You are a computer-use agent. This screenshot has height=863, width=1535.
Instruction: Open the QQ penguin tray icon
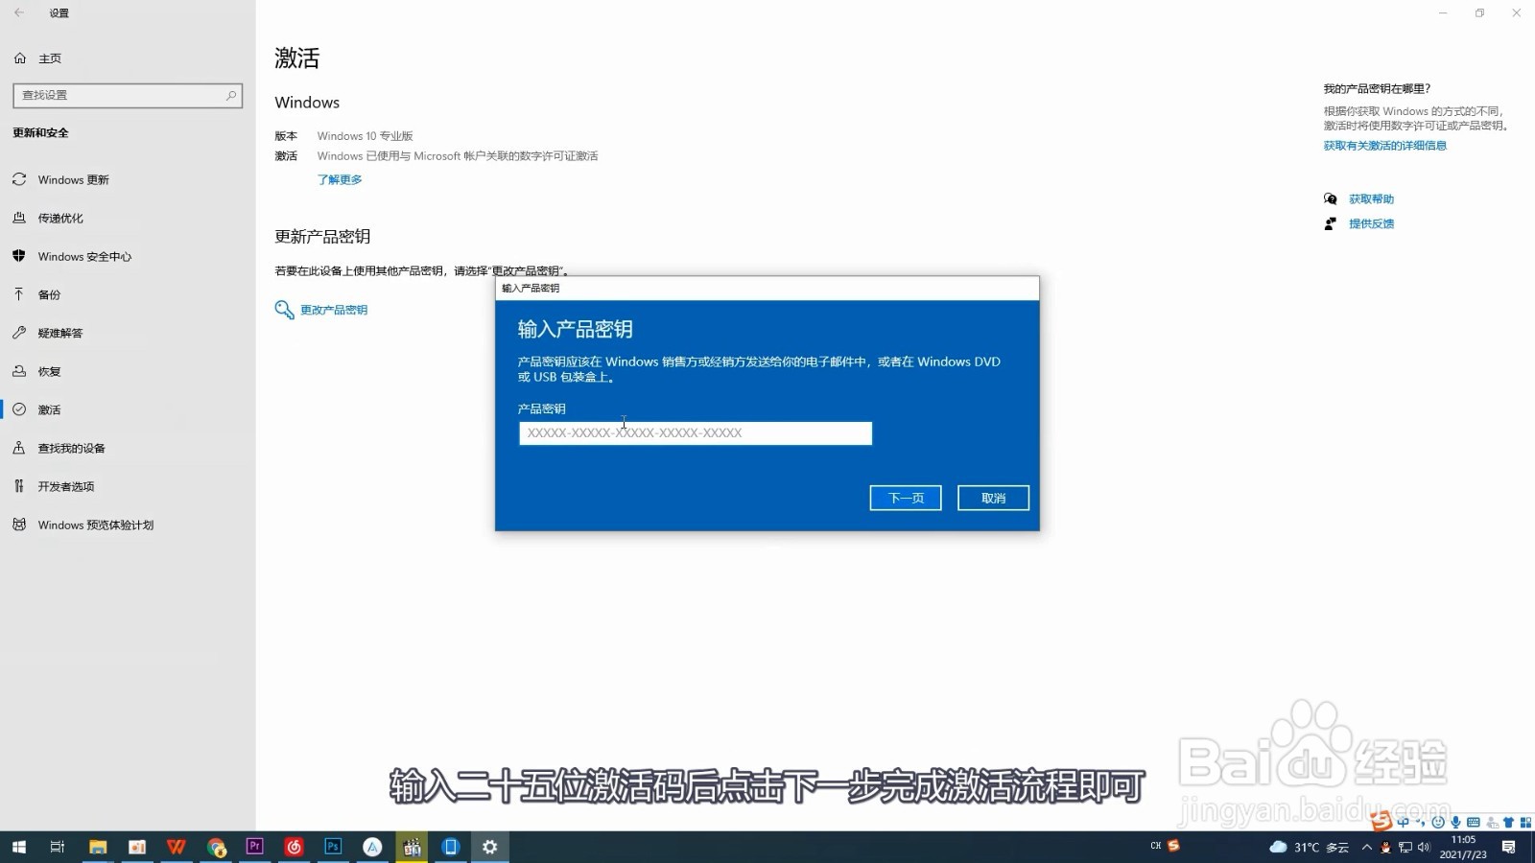1386,847
